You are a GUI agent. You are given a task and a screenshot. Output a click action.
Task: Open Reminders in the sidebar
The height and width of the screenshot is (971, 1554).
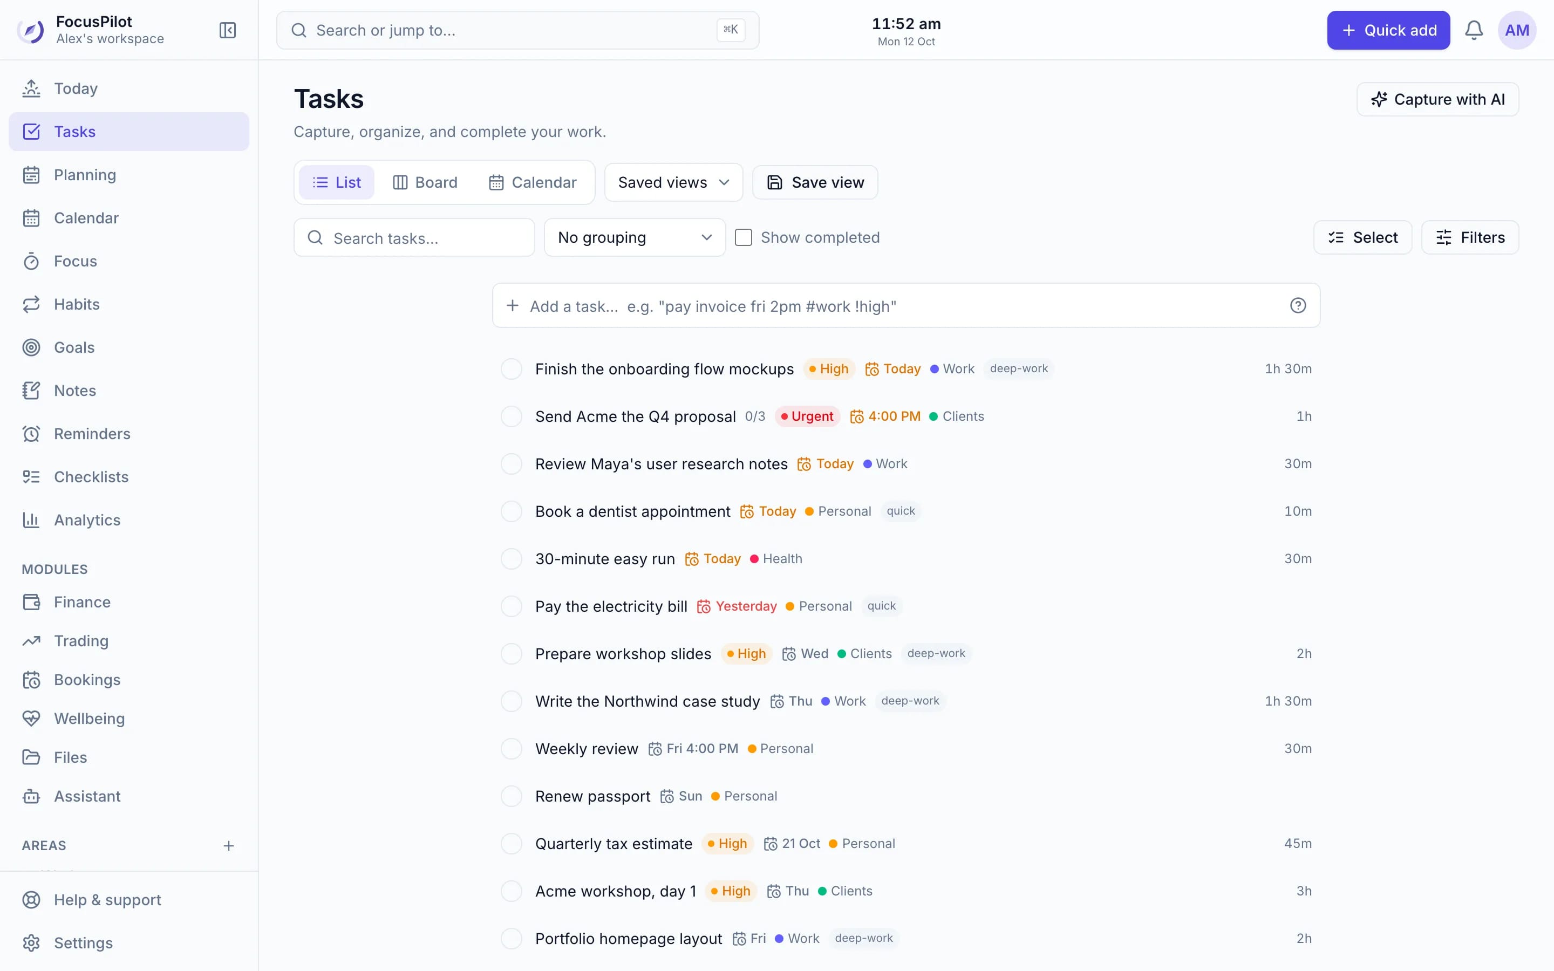(x=128, y=434)
